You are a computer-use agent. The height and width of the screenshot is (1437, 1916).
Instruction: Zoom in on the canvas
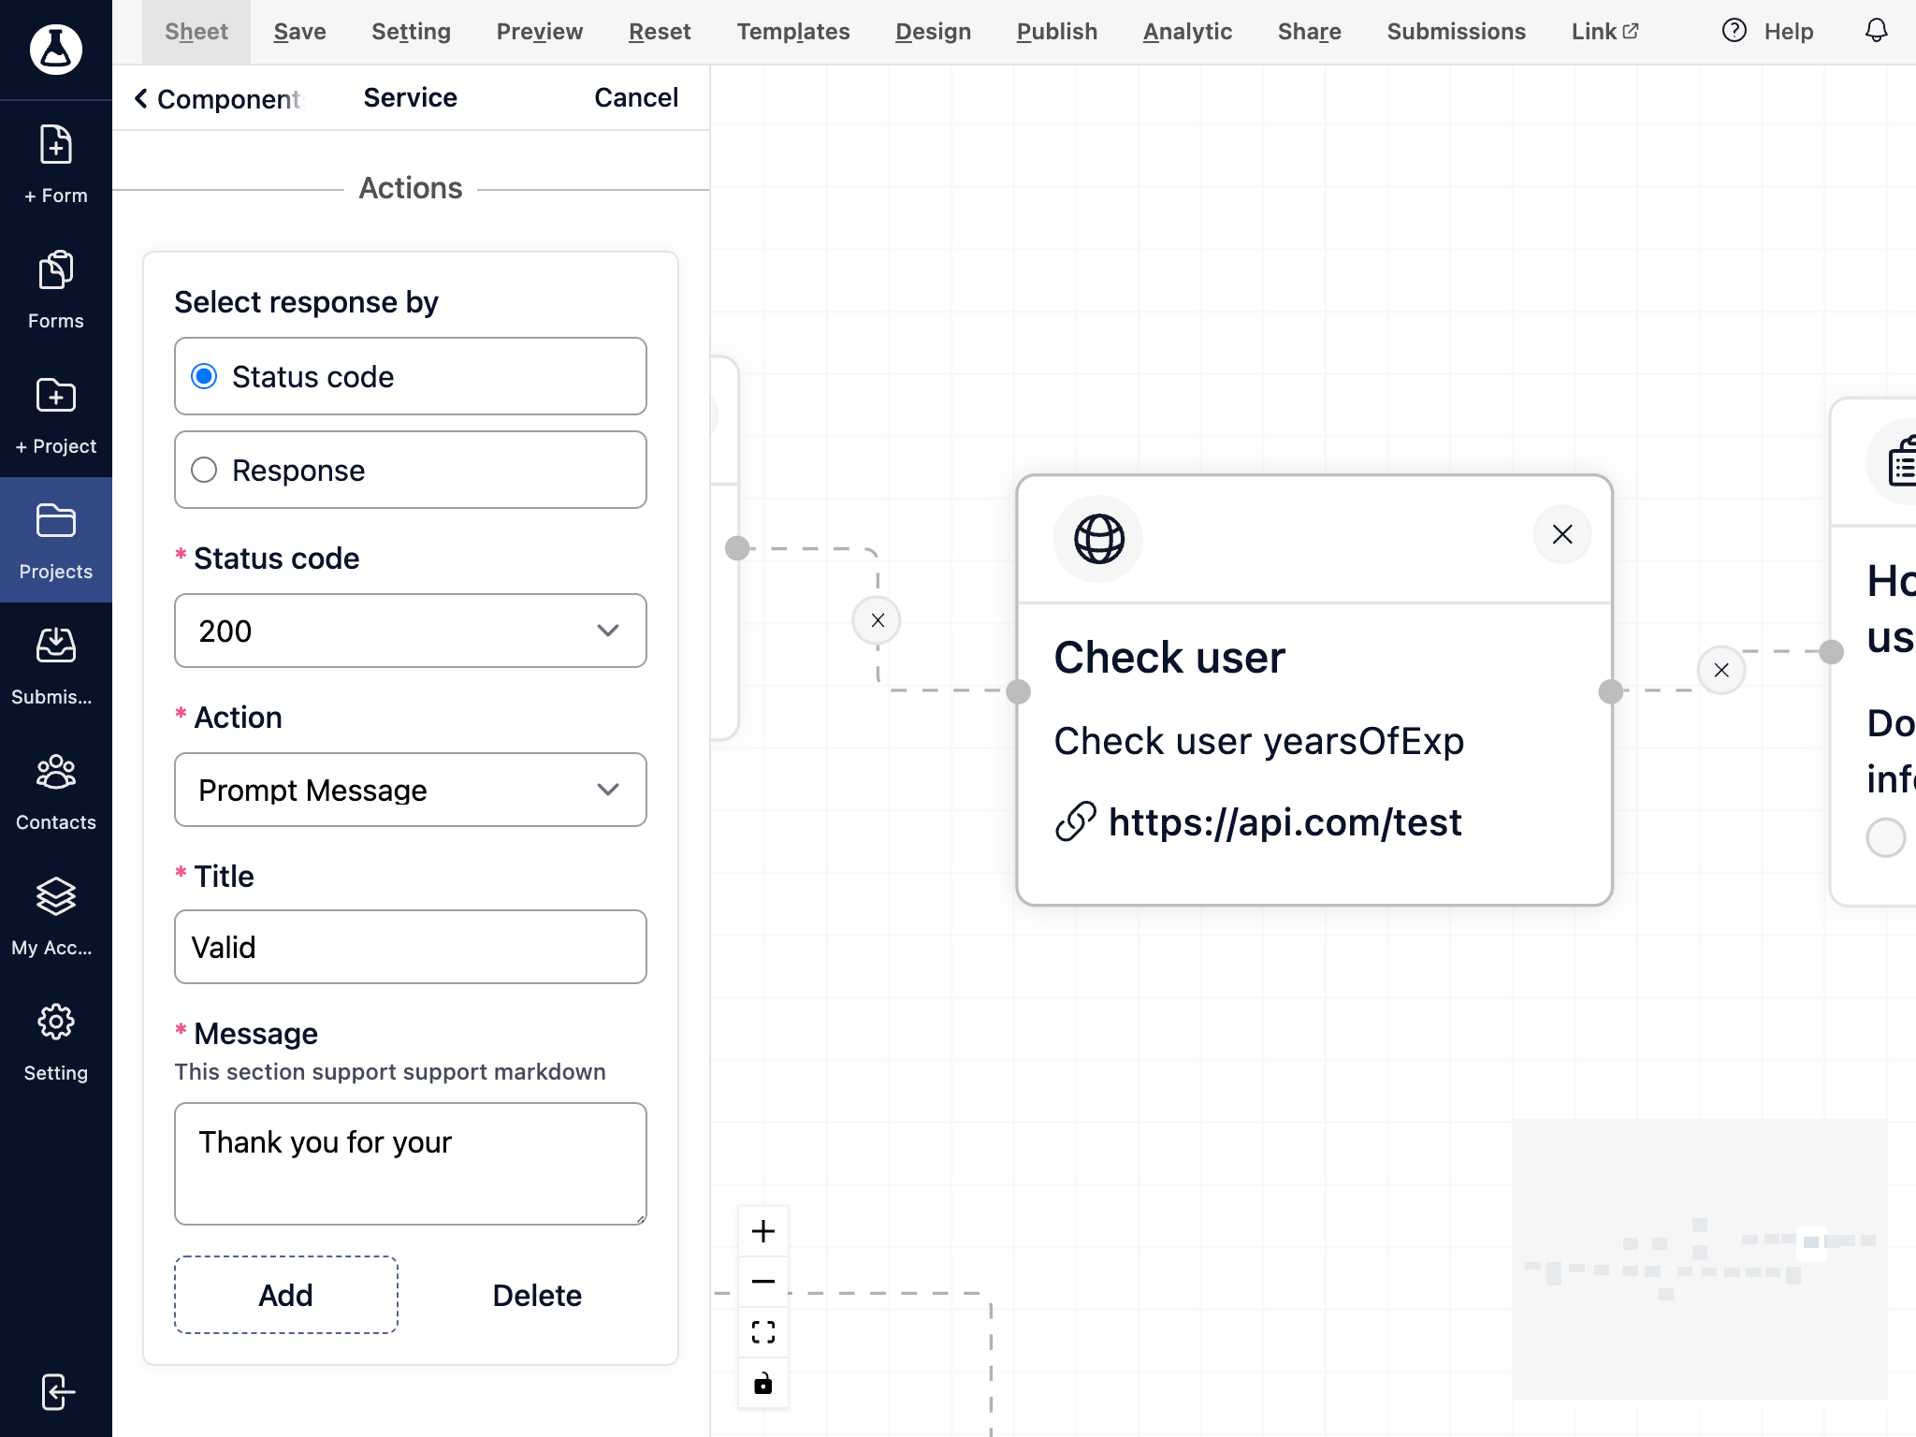coord(763,1231)
